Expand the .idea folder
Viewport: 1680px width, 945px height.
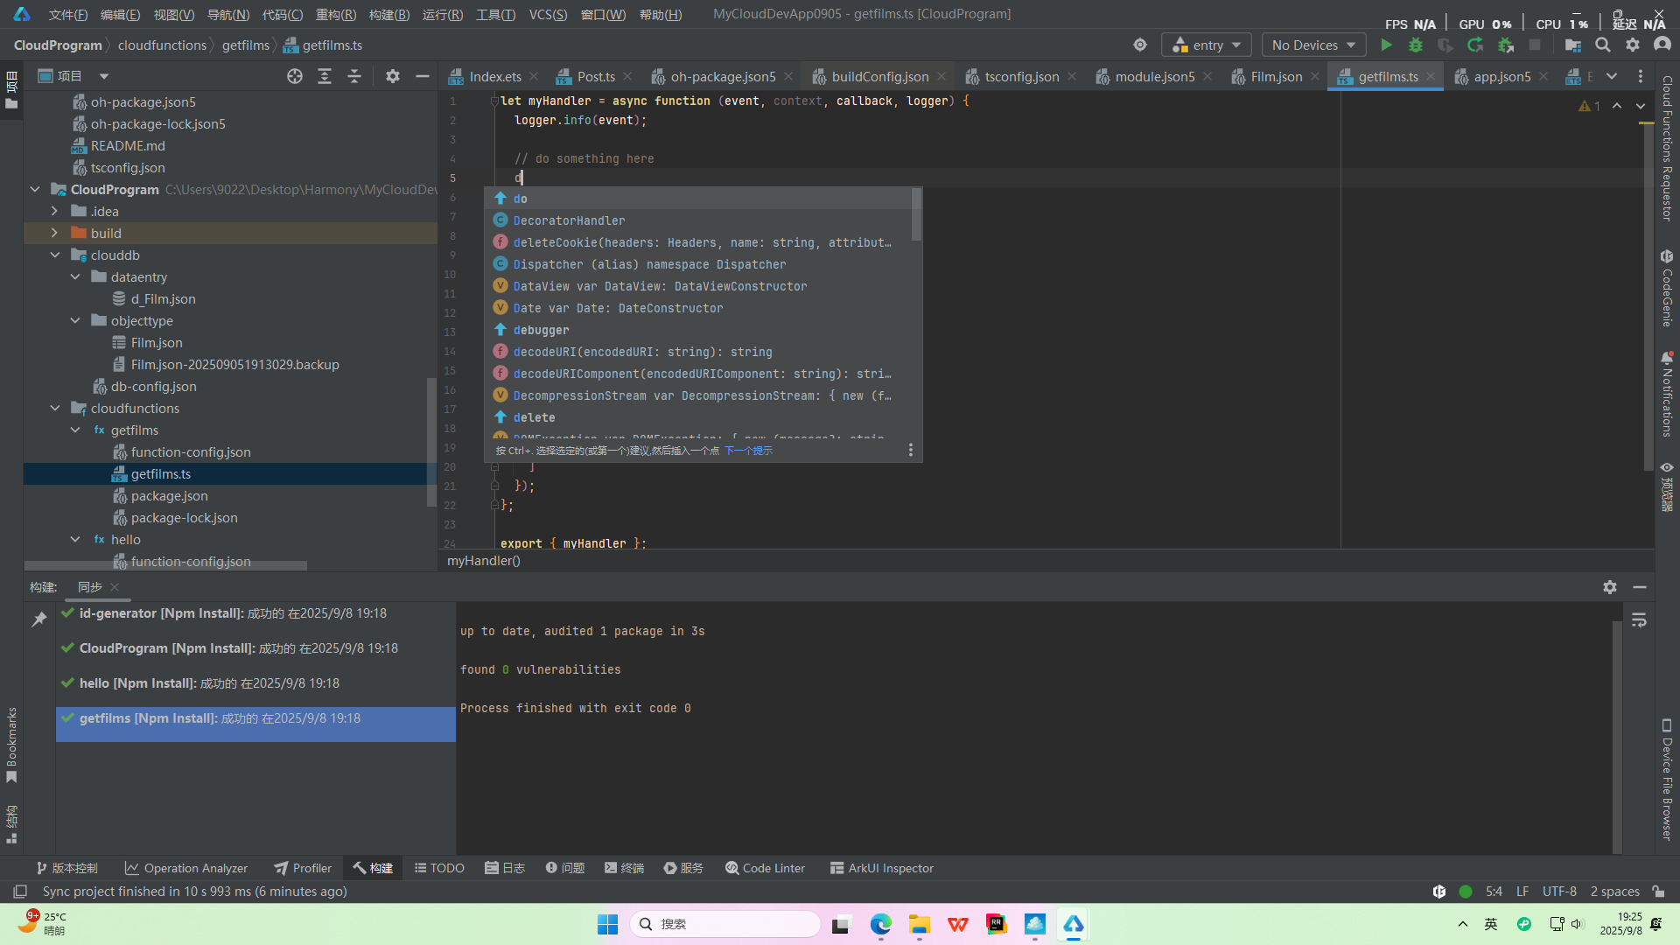click(54, 211)
